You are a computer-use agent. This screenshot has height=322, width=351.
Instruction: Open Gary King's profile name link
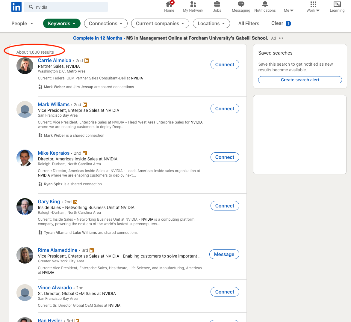point(49,202)
